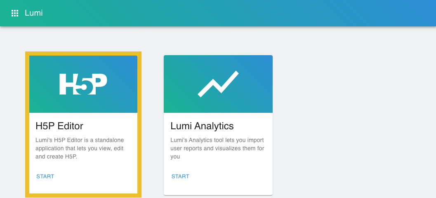The image size is (436, 198).
Task: Select the H5P Editor heading
Action: coord(59,126)
